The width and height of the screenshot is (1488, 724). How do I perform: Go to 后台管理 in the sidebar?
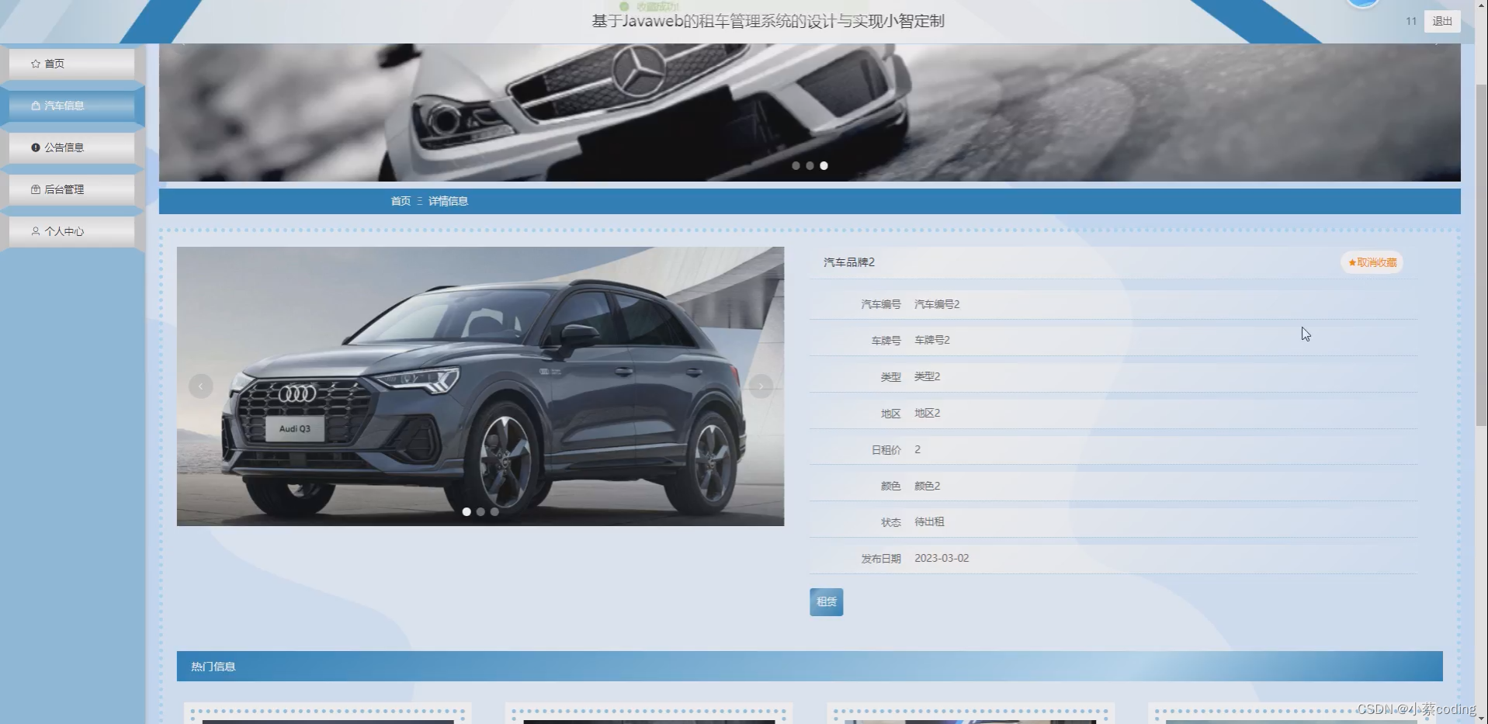[71, 189]
